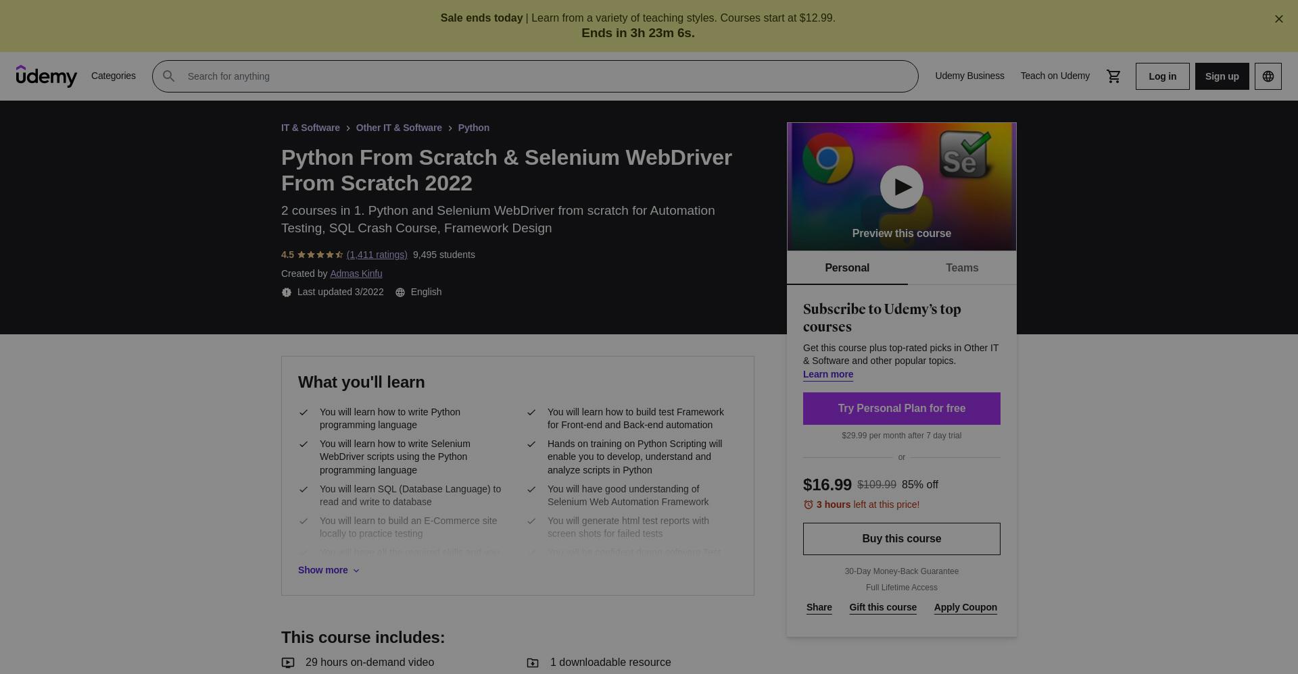Viewport: 1298px width, 674px height.
Task: Click 'Sale ends today' banner text
Action: [481, 18]
